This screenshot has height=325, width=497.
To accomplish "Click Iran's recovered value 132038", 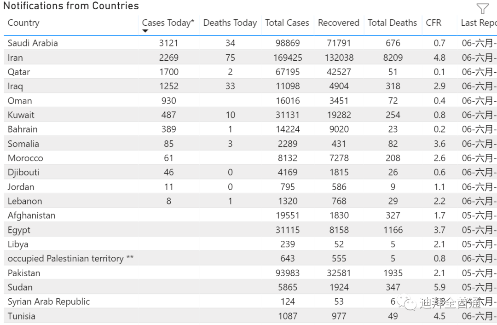I will click(339, 58).
